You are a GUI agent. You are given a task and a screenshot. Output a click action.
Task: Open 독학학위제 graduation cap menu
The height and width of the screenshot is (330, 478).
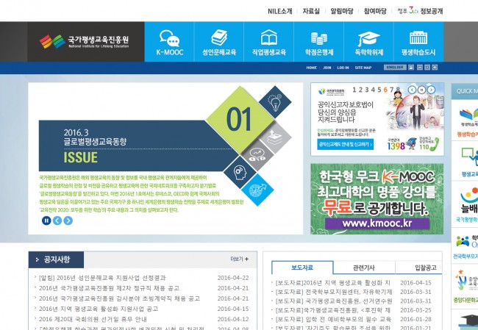(x=368, y=42)
